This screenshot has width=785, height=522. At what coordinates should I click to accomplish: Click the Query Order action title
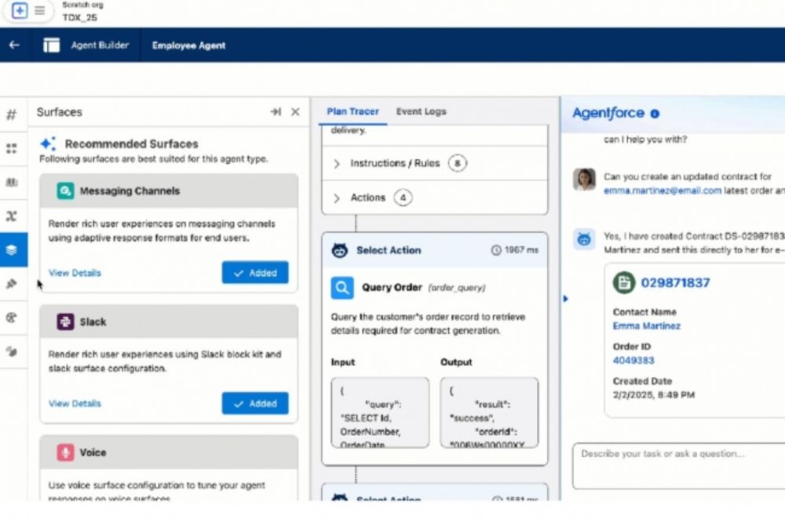(392, 288)
